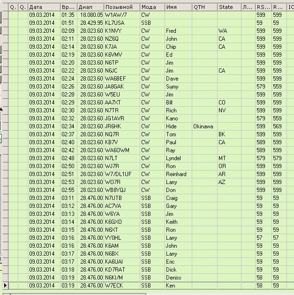
Task: Click the 18.080.05 frequency cell
Action: 91,15
